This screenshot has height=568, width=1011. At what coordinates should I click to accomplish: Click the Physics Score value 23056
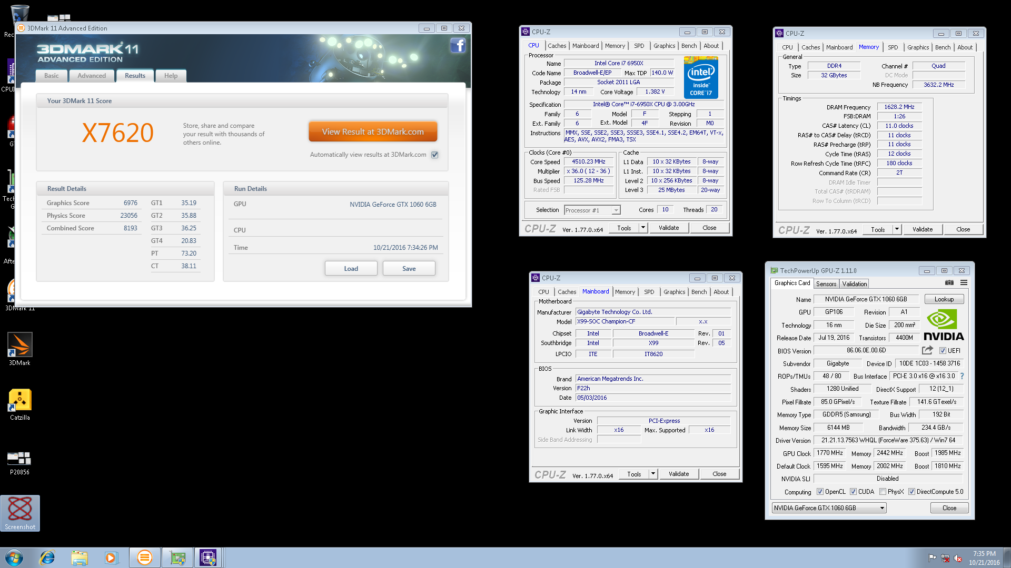(128, 216)
